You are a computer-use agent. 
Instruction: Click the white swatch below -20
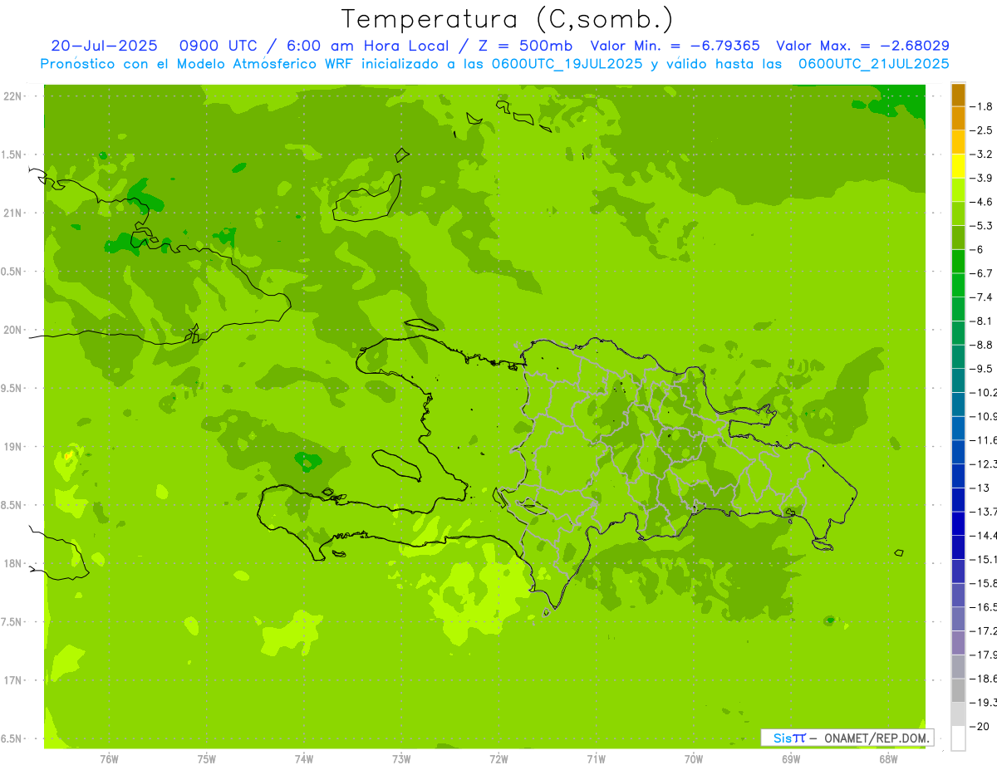(958, 738)
